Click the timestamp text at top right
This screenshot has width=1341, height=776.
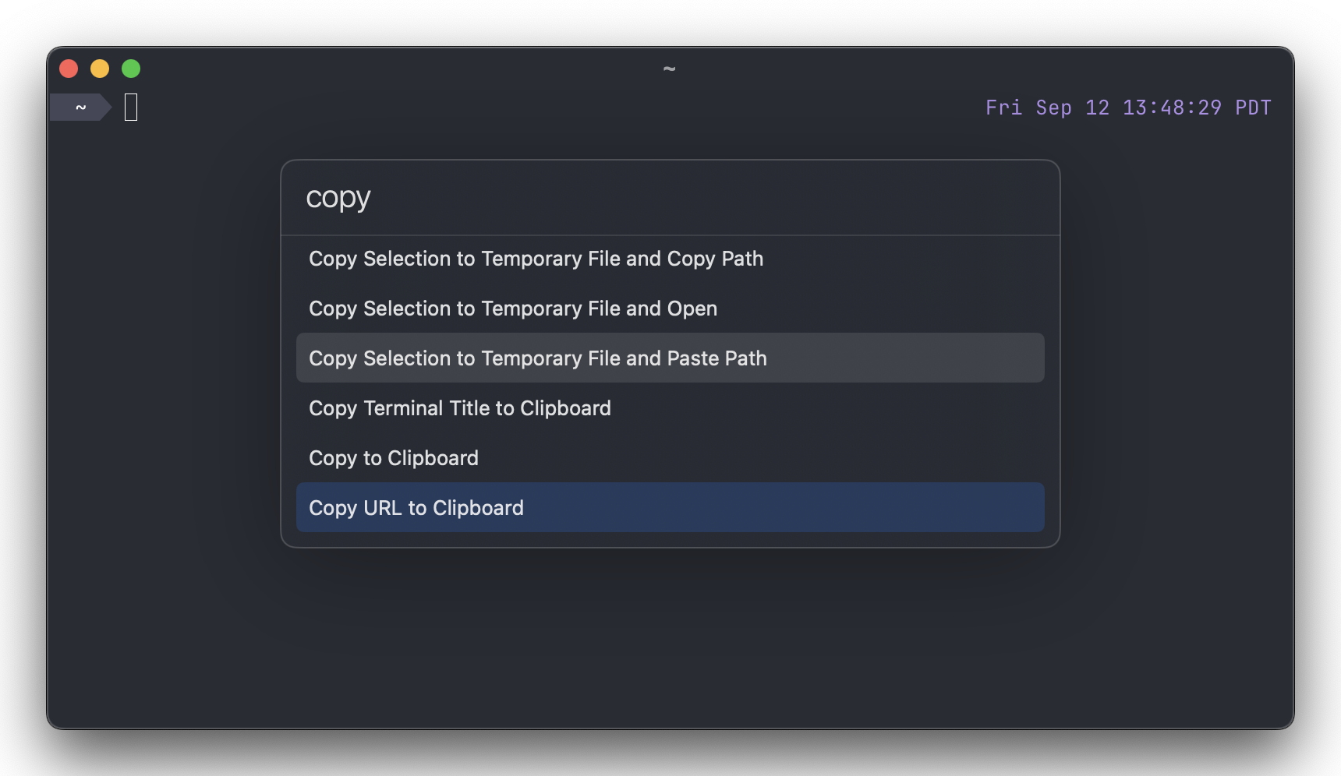tap(1128, 108)
